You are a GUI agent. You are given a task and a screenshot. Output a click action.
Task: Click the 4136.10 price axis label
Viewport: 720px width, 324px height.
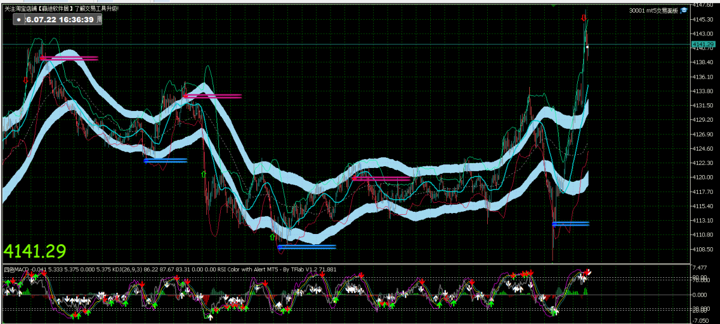point(703,77)
